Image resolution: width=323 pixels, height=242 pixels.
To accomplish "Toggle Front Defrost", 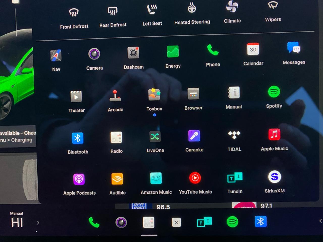I will pyautogui.click(x=74, y=12).
